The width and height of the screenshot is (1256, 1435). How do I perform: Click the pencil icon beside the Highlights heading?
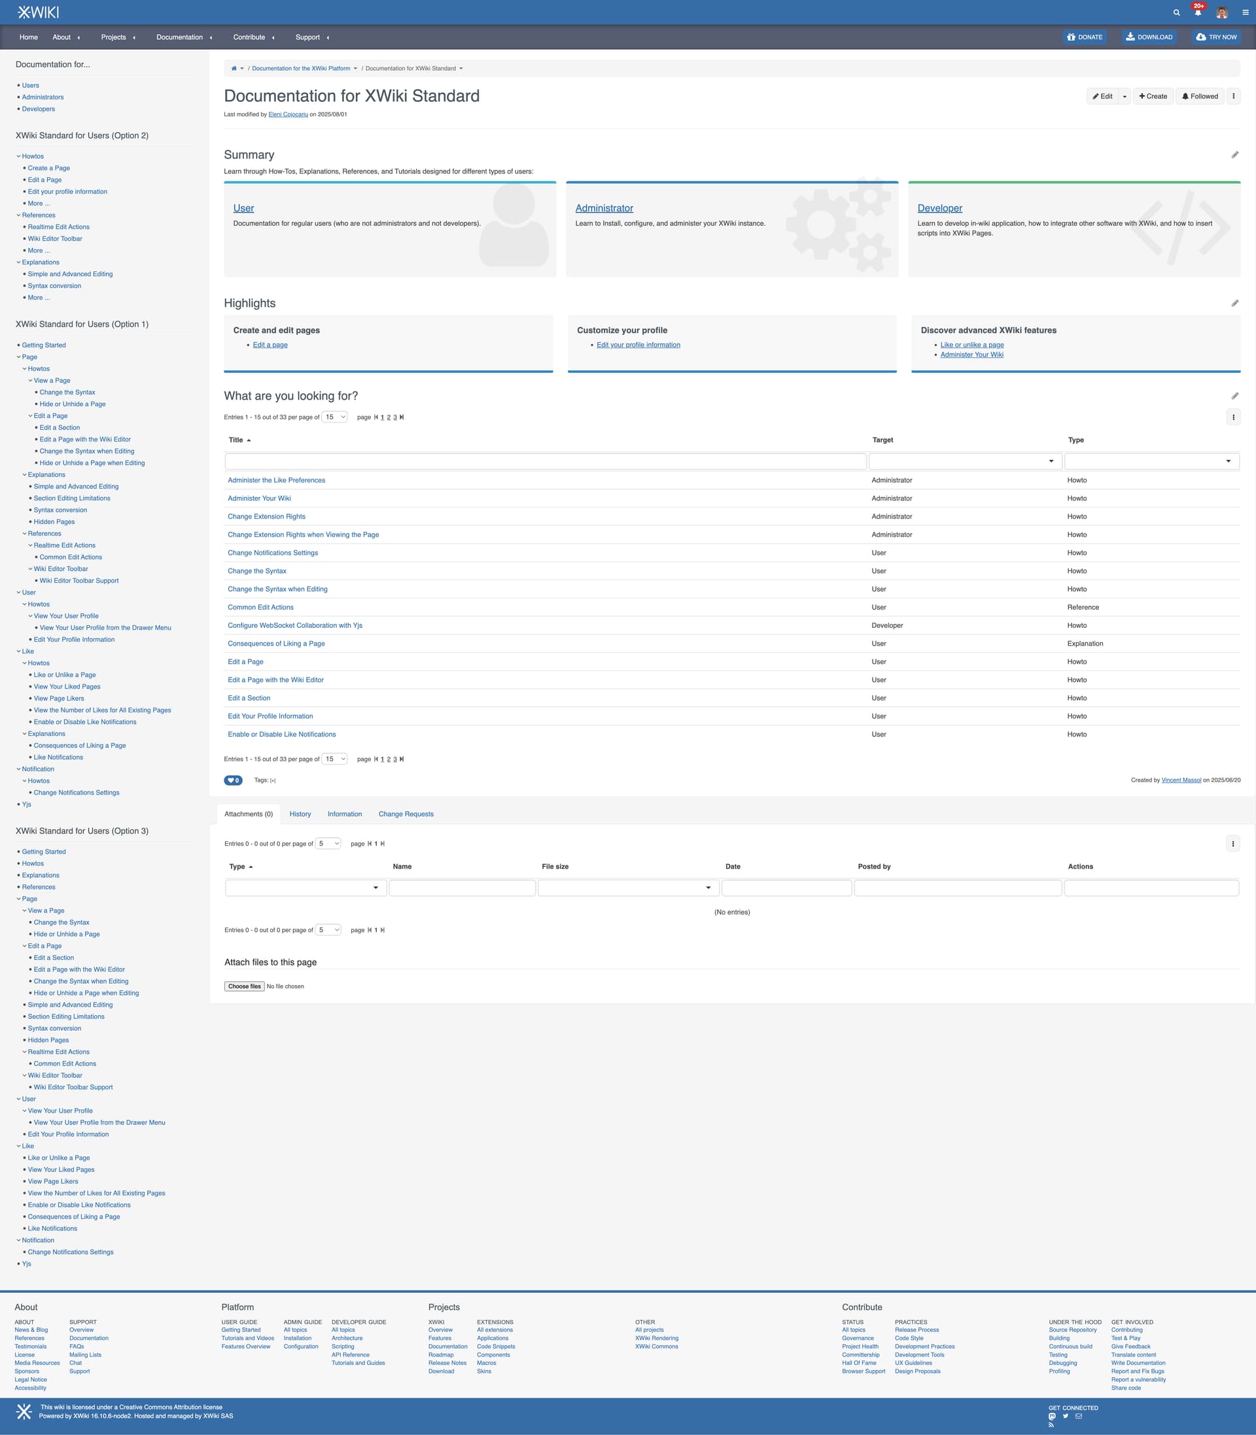point(1235,303)
